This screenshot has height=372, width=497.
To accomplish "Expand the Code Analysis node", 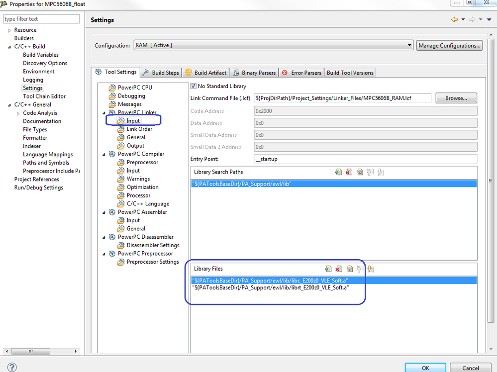I will click(18, 113).
